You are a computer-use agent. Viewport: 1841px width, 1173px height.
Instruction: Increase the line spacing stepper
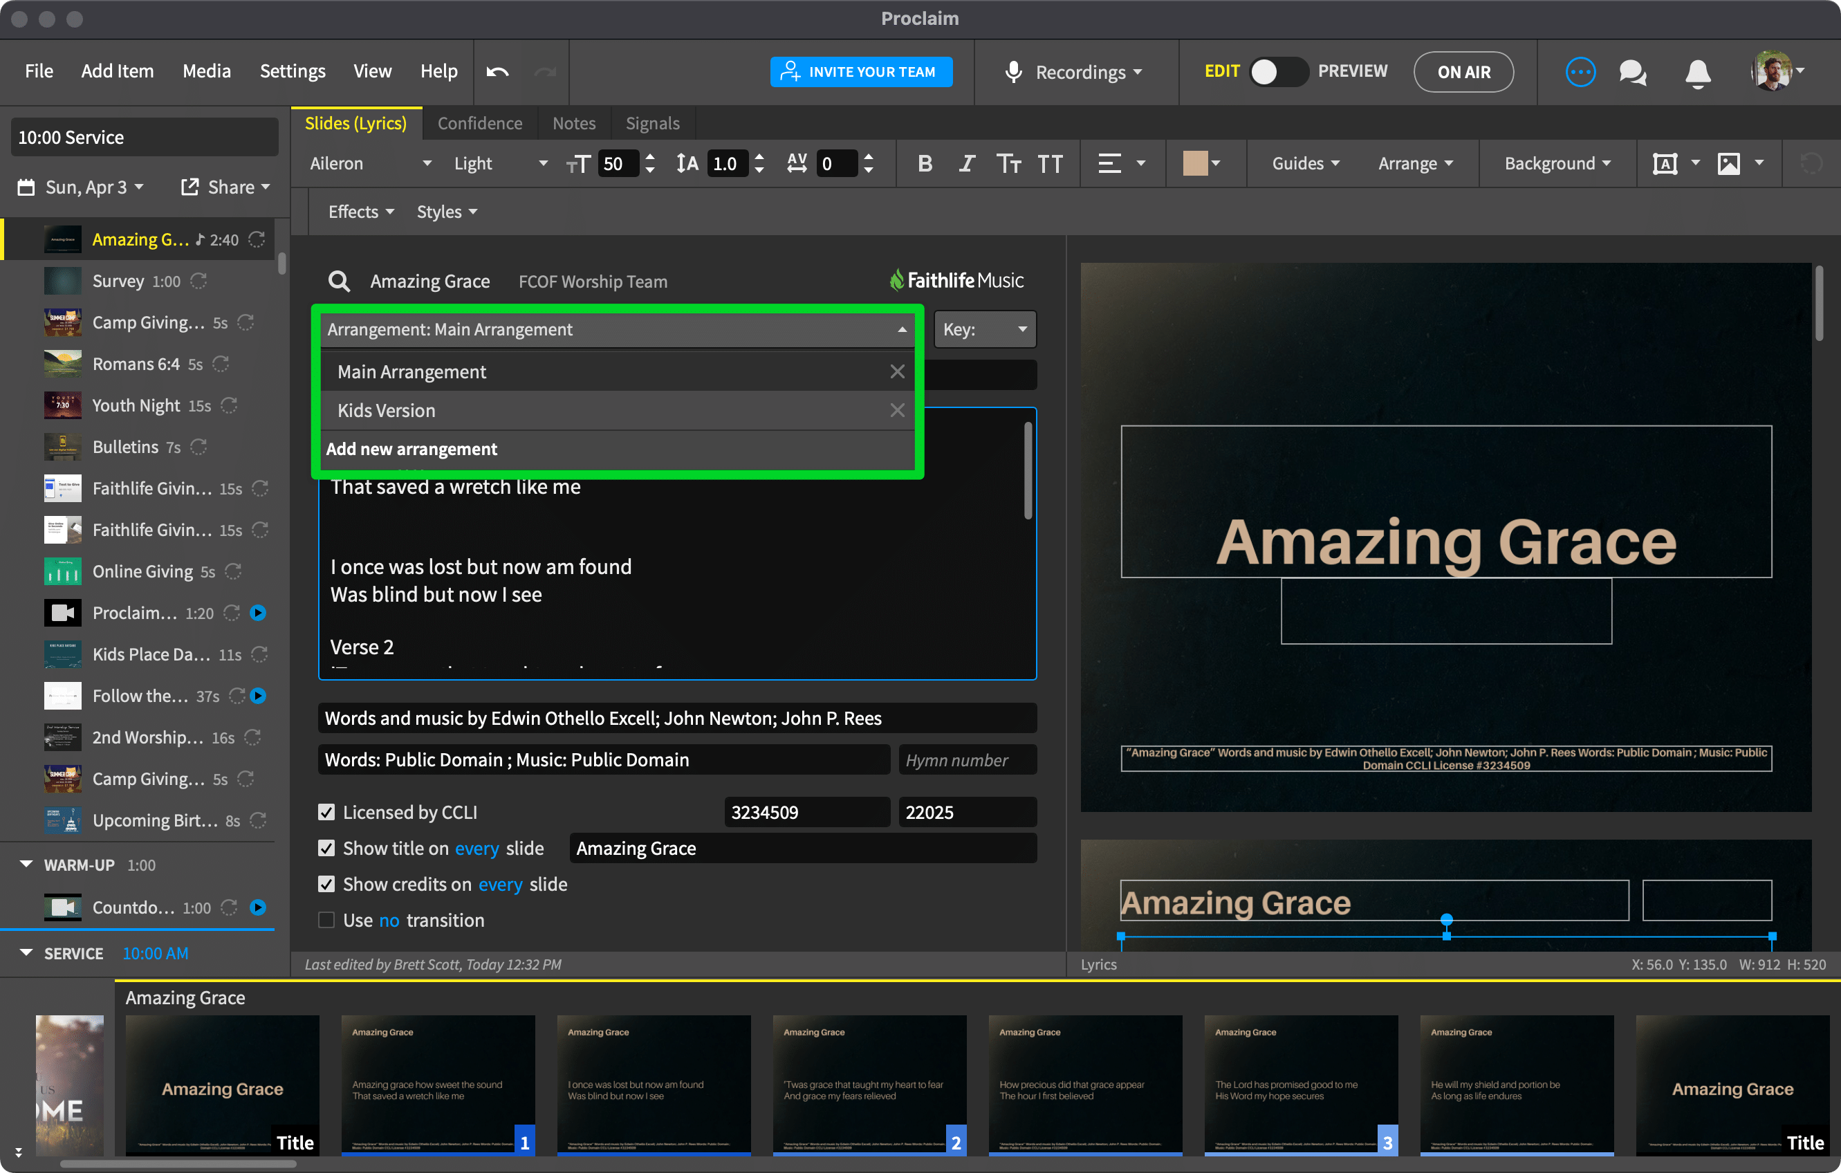pyautogui.click(x=759, y=157)
